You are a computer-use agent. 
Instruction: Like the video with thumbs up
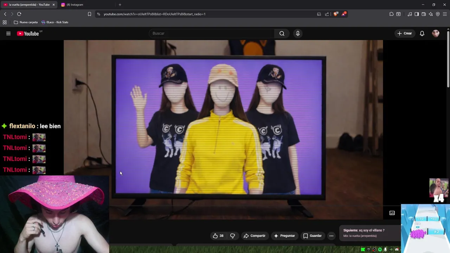pos(218,236)
